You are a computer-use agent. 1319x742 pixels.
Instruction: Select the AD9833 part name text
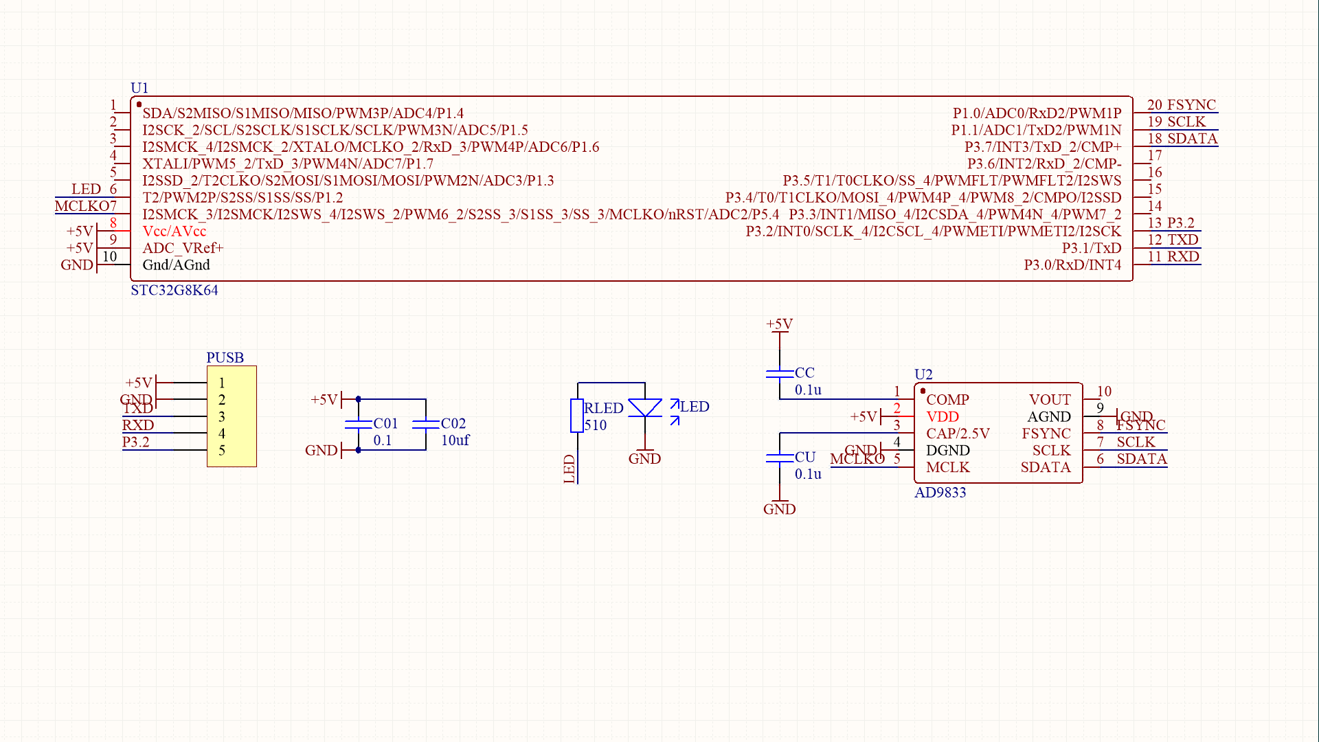tap(940, 493)
